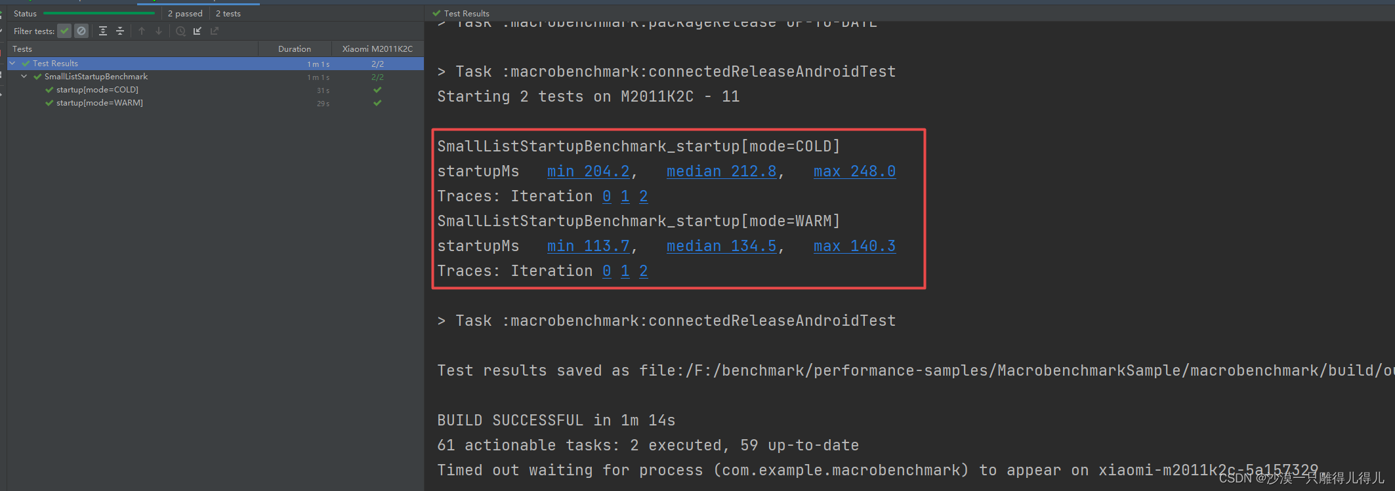Click the '2 passed' status text

pyautogui.click(x=185, y=13)
